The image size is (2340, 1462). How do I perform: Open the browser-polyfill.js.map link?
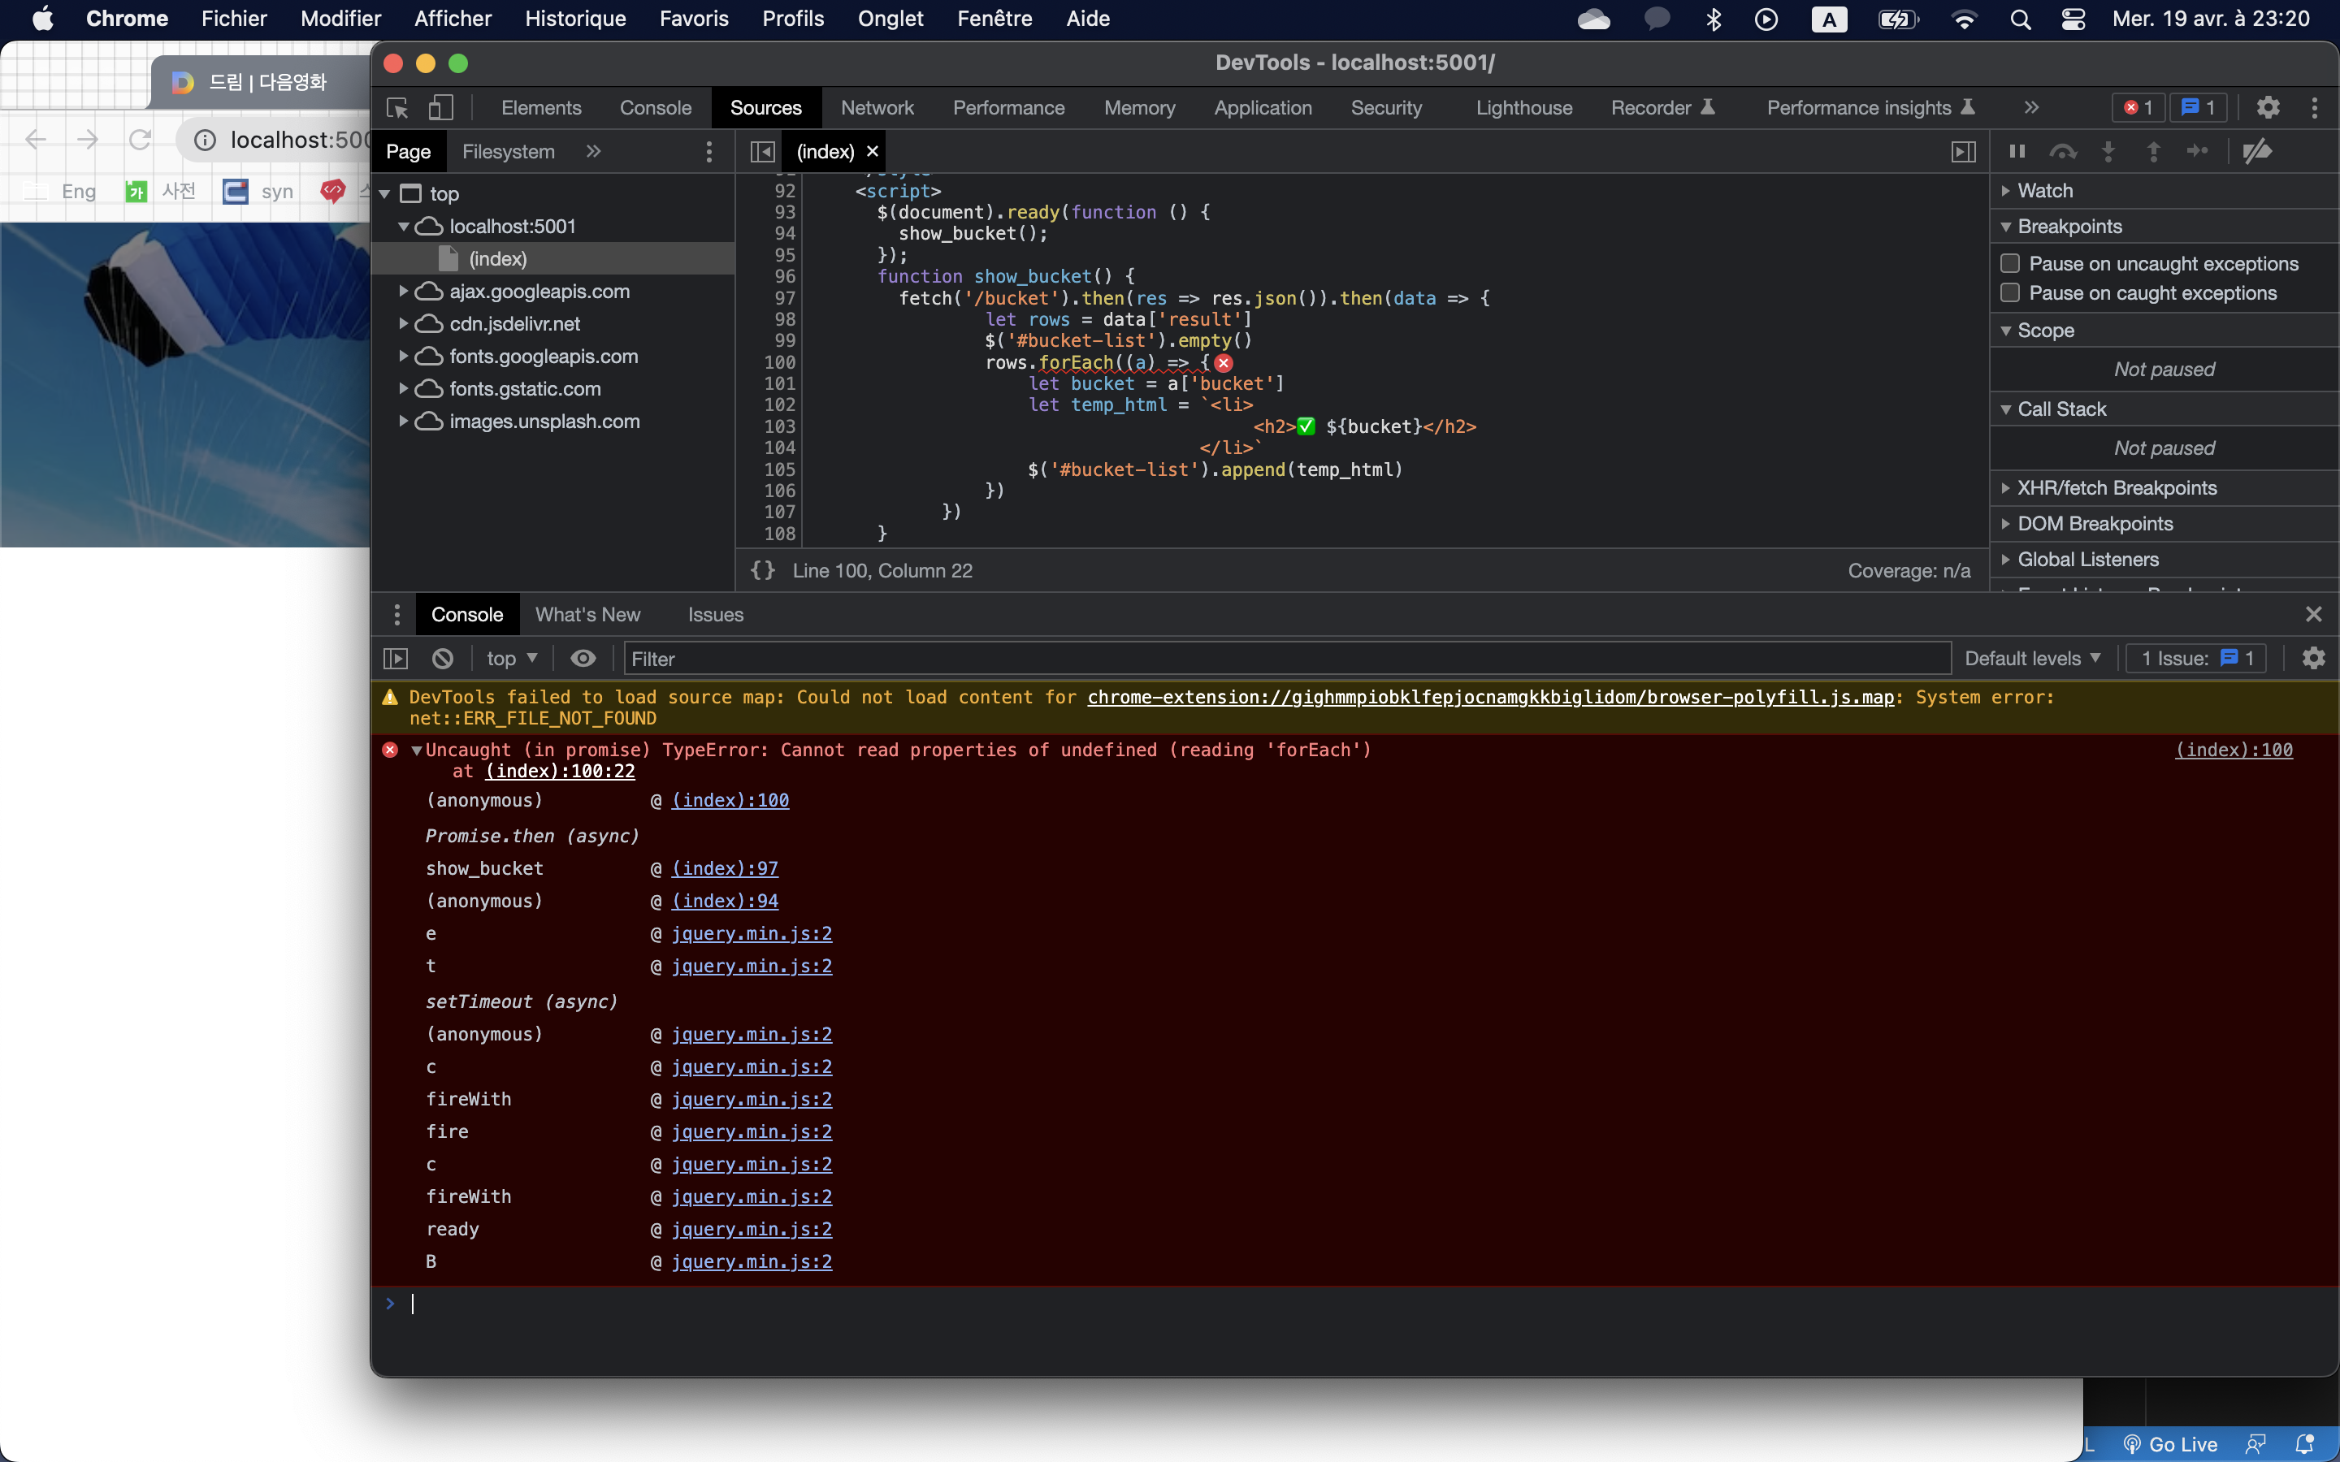click(x=1490, y=697)
